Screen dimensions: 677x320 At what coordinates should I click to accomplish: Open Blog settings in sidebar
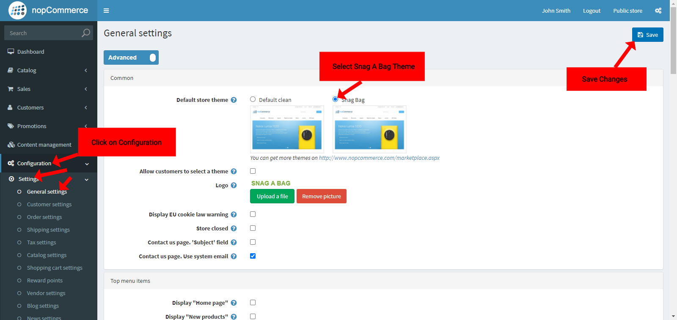click(x=43, y=306)
